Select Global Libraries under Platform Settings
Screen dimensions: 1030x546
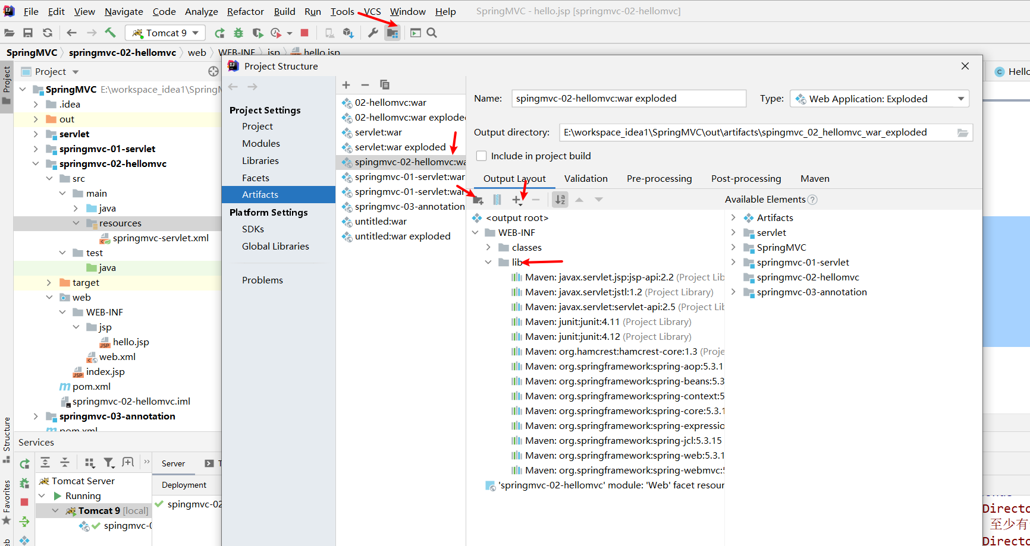[x=275, y=246]
